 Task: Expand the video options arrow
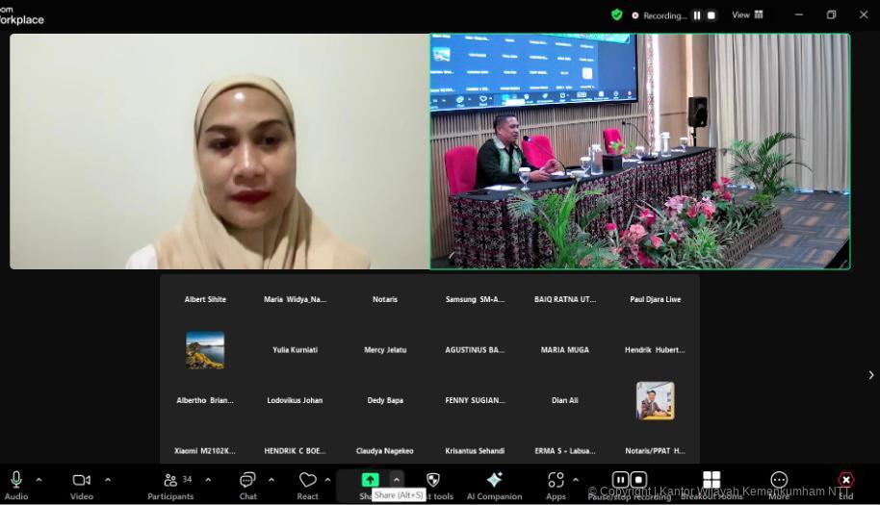(x=107, y=479)
